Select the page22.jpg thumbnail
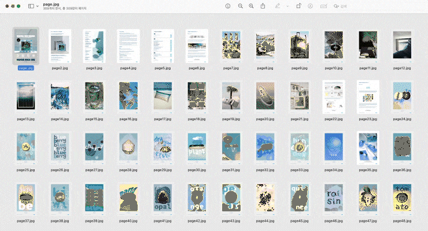This screenshot has width=428, height=231. pyautogui.click(x=334, y=96)
